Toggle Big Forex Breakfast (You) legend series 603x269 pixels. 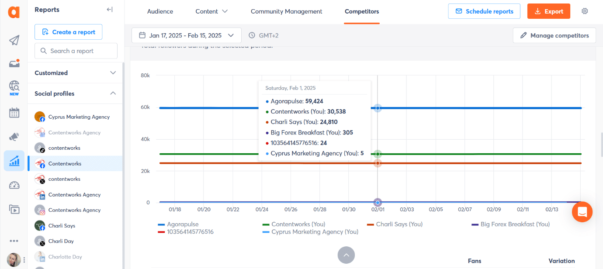[x=510, y=224]
